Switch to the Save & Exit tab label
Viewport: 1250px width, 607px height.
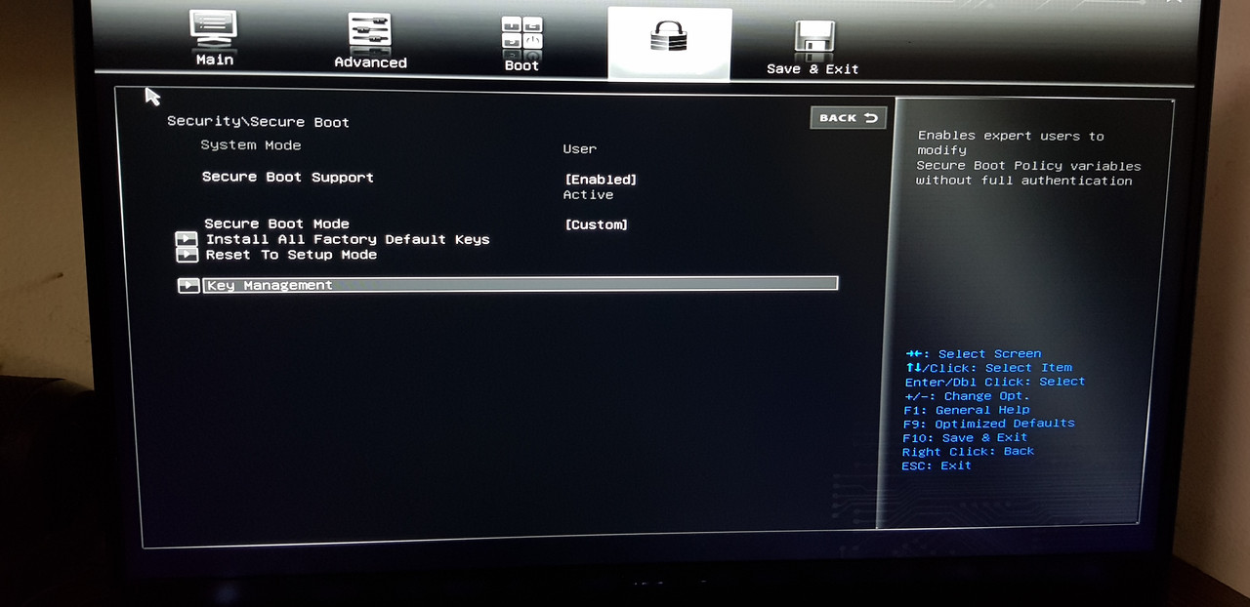pos(812,69)
